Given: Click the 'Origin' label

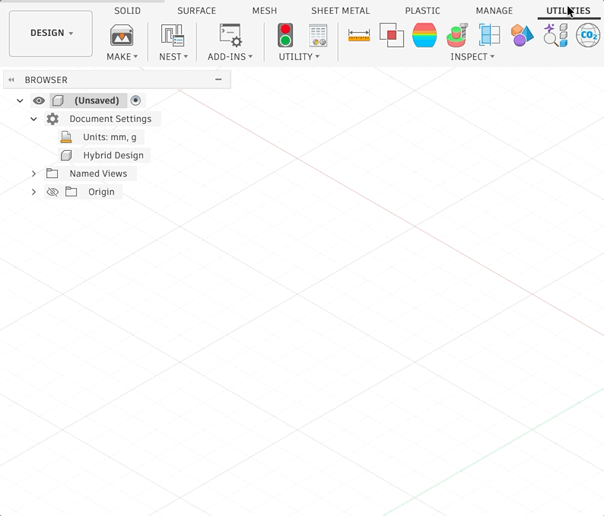Looking at the screenshot, I should tap(101, 192).
